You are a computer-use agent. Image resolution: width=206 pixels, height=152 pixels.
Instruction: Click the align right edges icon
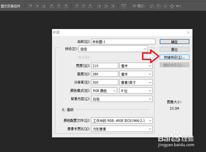(65, 6)
